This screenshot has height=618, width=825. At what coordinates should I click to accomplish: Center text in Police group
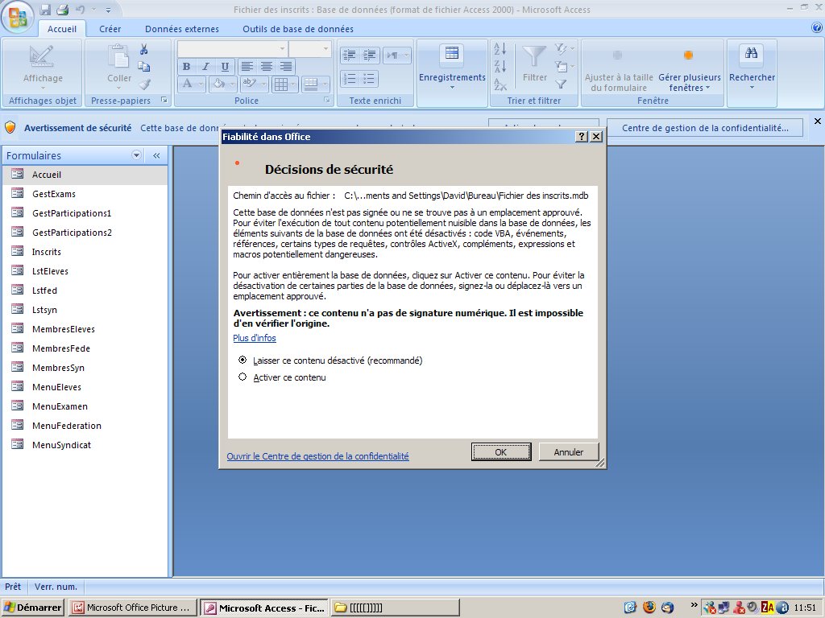[266, 66]
